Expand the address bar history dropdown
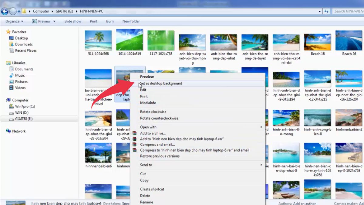 pyautogui.click(x=320, y=11)
